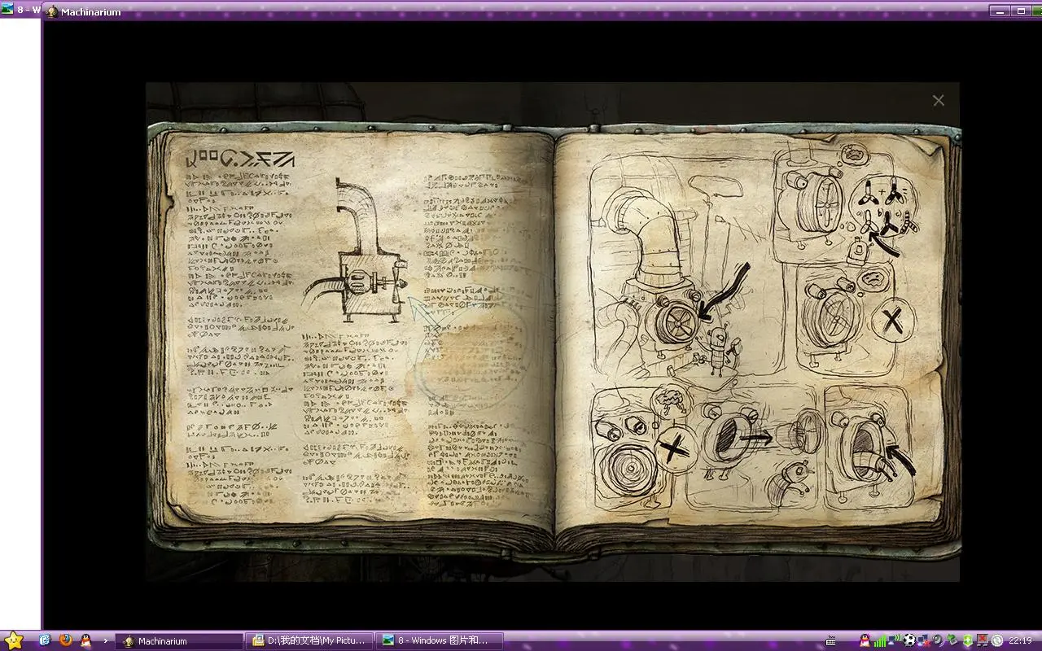The image size is (1042, 651).
Task: Launch the Firefox quick launch icon
Action: coord(65,640)
